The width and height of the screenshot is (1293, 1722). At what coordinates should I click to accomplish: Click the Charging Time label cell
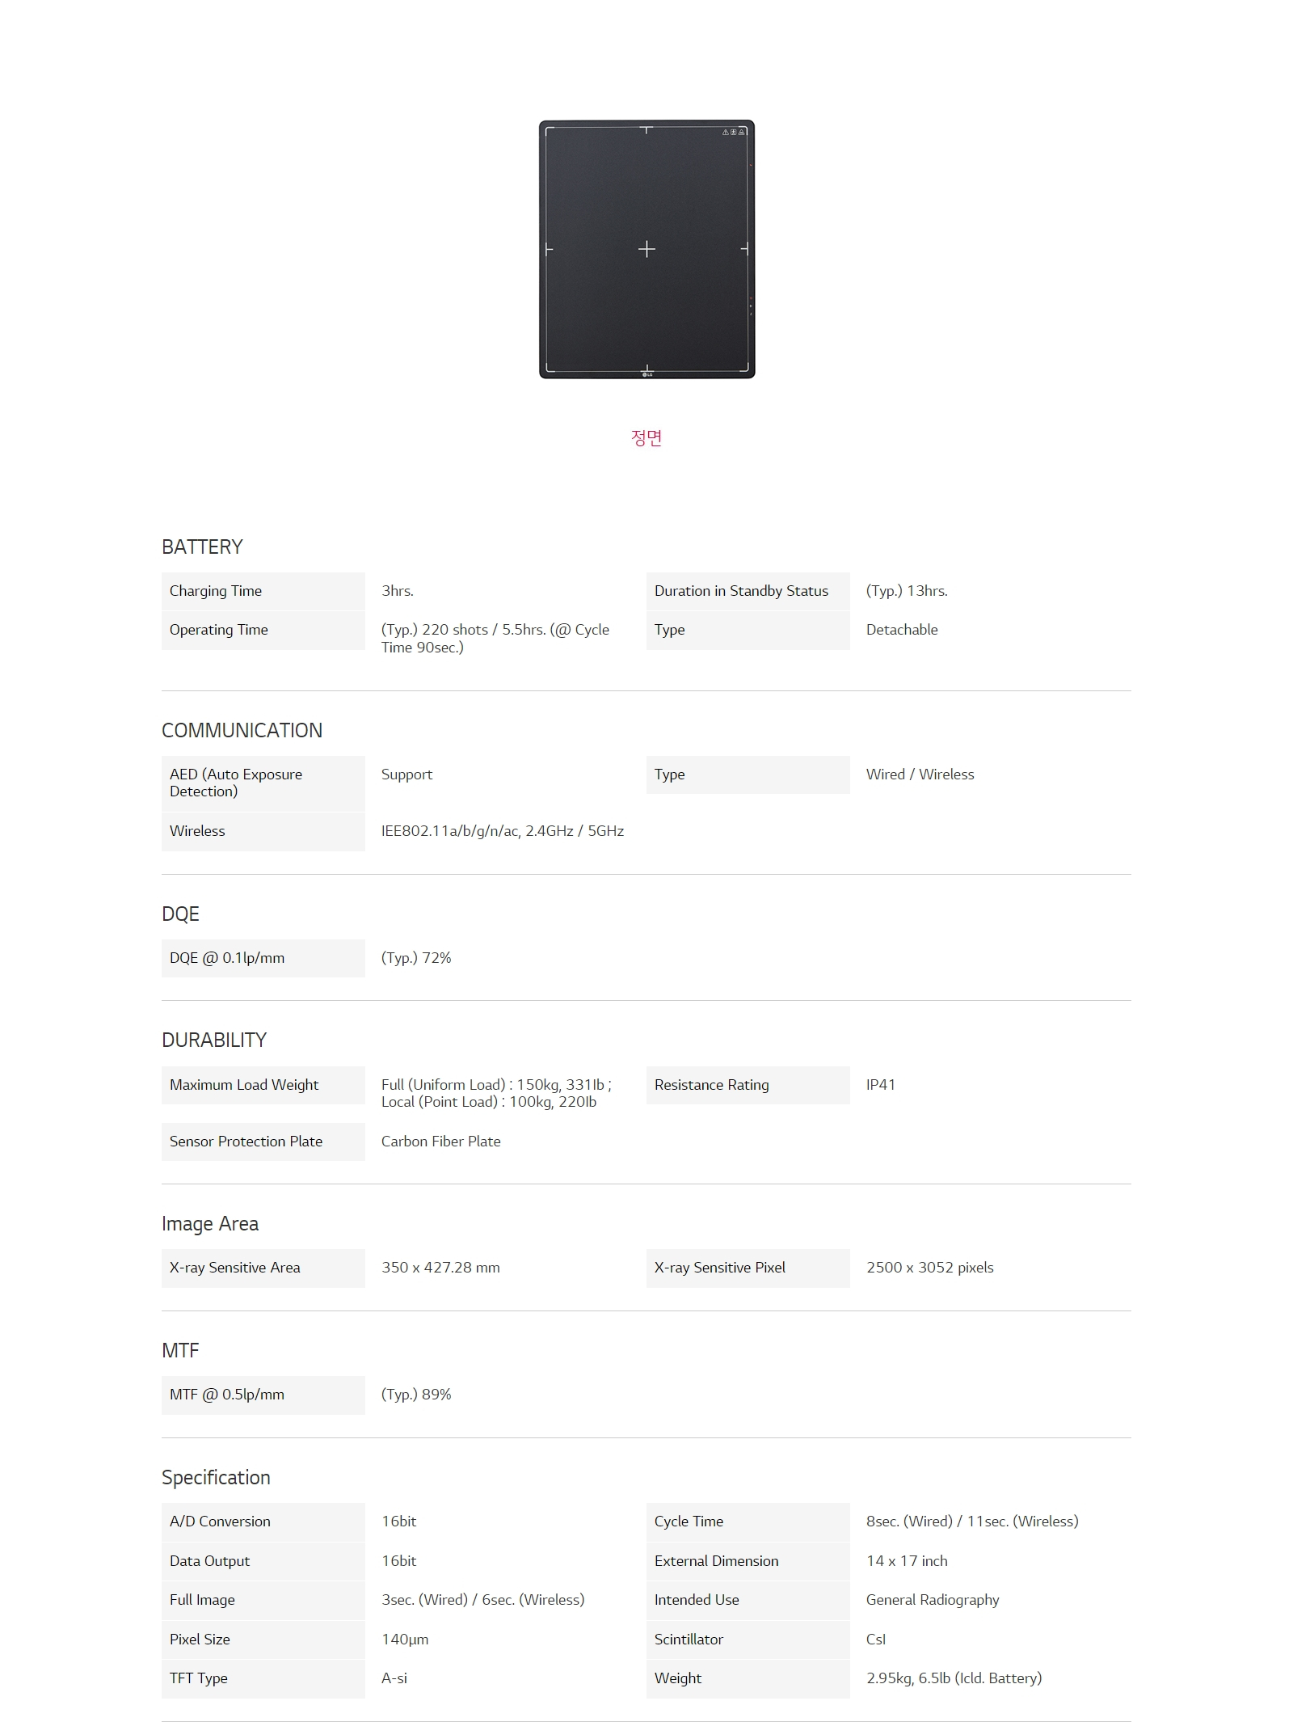(x=263, y=591)
